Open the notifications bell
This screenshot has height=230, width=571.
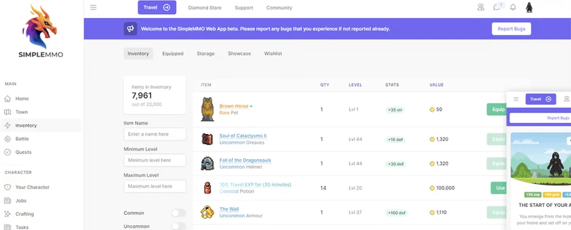[x=513, y=7]
